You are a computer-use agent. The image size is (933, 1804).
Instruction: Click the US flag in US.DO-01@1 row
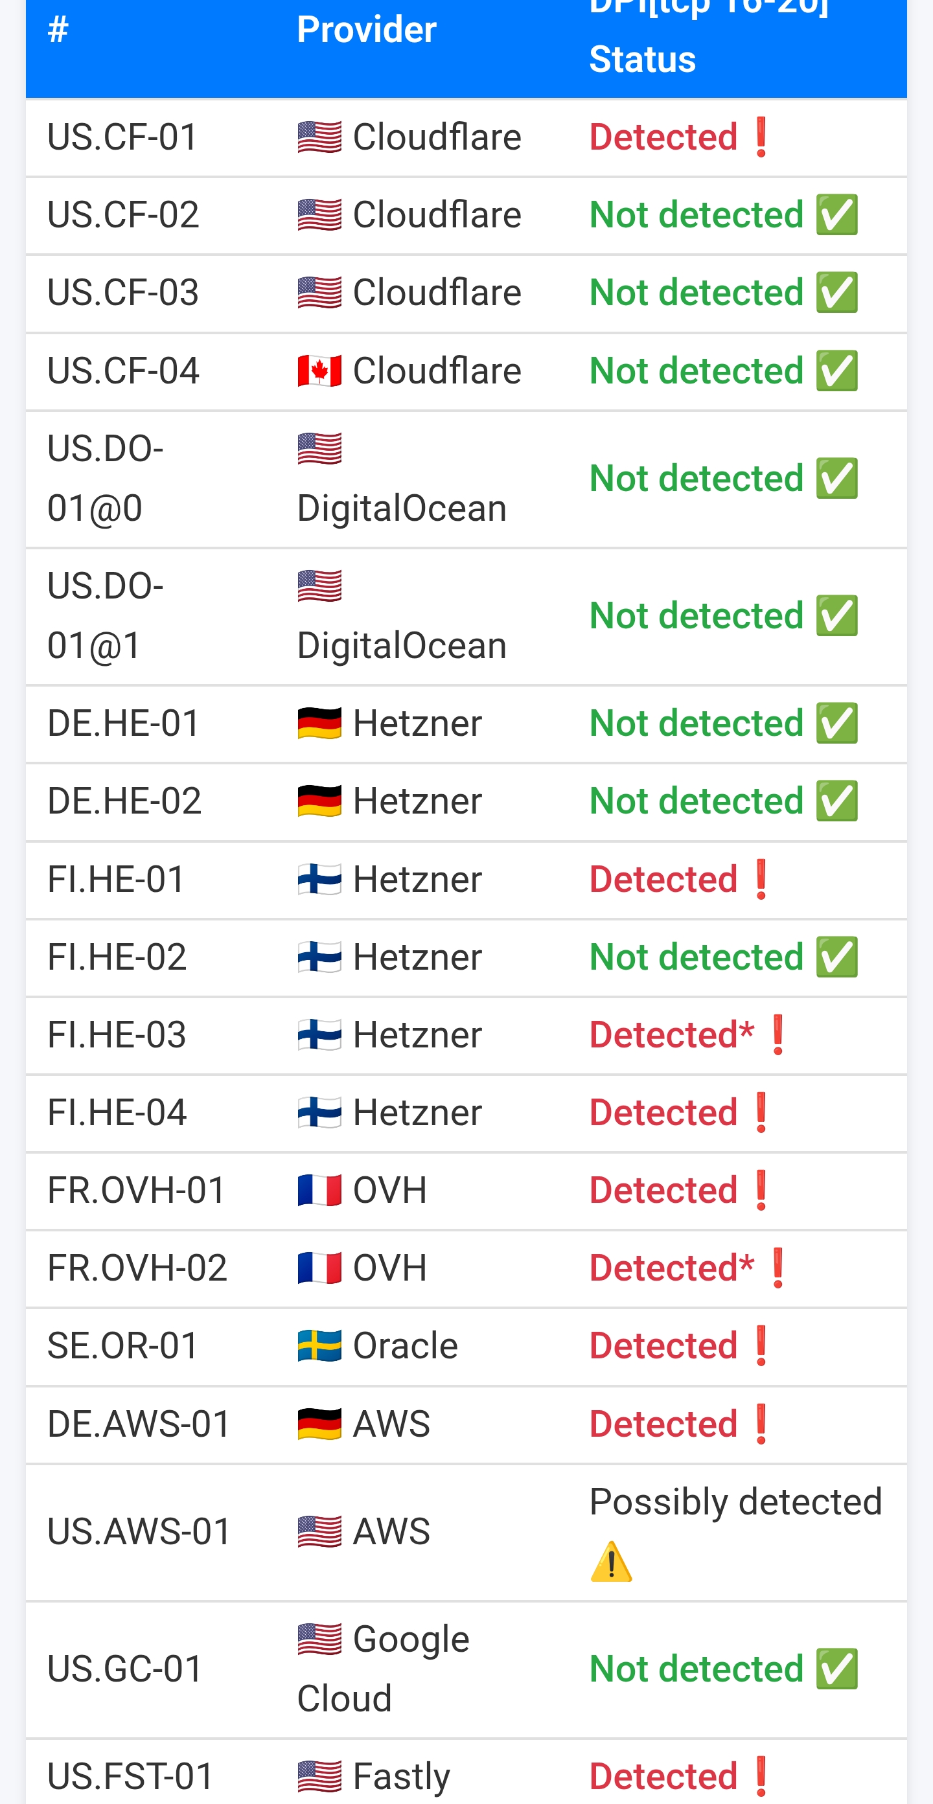click(x=319, y=586)
